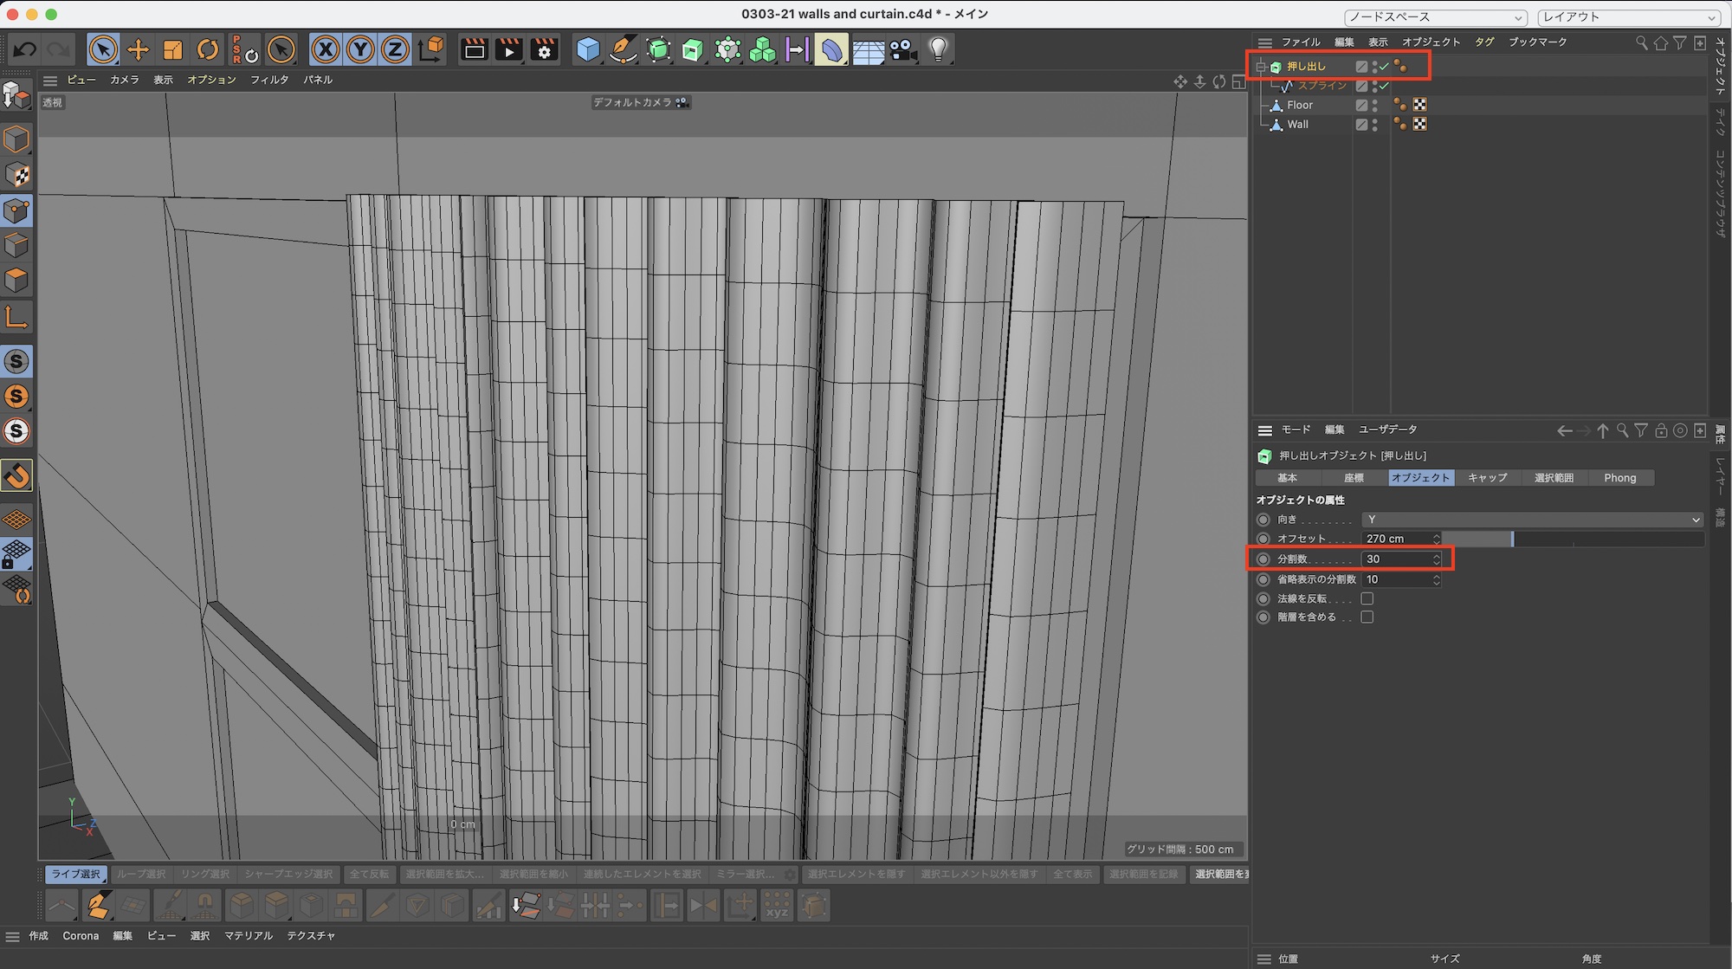Click the 全て反転 button
The height and width of the screenshot is (969, 1732).
click(369, 874)
